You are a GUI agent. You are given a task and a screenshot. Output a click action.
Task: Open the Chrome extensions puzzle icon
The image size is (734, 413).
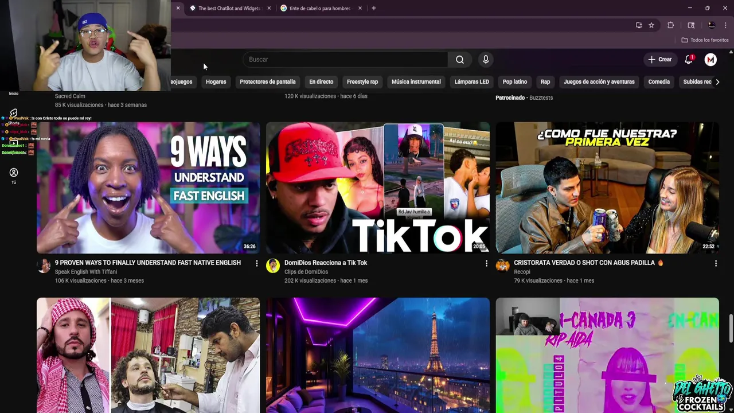coord(670,25)
